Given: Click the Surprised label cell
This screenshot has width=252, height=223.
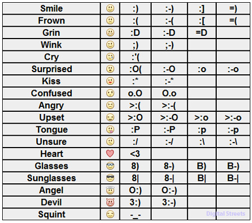Looking at the screenshot, I should pos(52,69).
